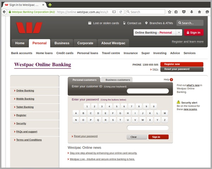The width and height of the screenshot is (212, 169).
Task: Select the Personal customers tab
Action: click(x=84, y=80)
